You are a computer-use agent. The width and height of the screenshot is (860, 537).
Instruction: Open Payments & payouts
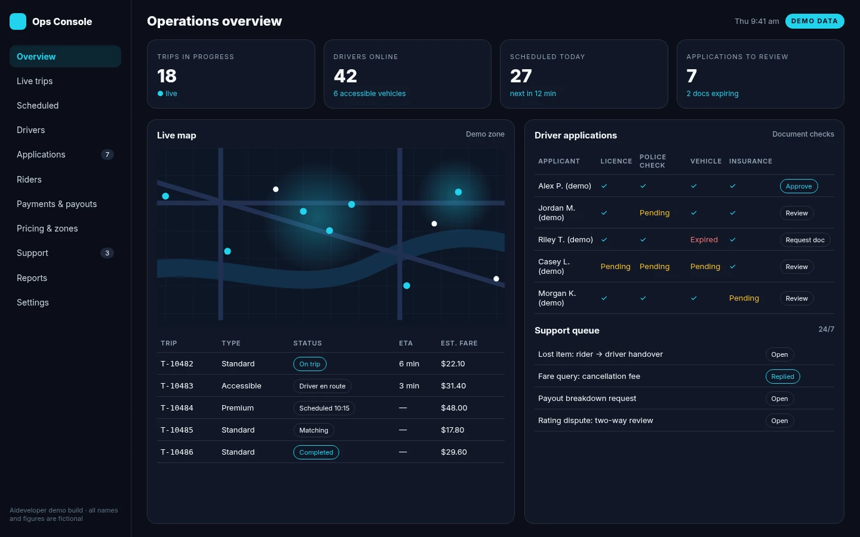[x=65, y=204]
